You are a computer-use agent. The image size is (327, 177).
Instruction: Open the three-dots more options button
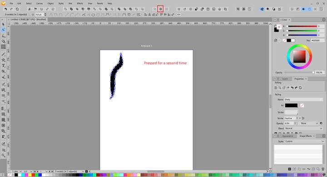coord(179,15)
